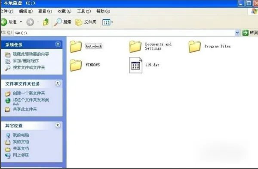The height and width of the screenshot is (169, 258).
Task: Select the 119.dat file icon
Action: pos(135,65)
